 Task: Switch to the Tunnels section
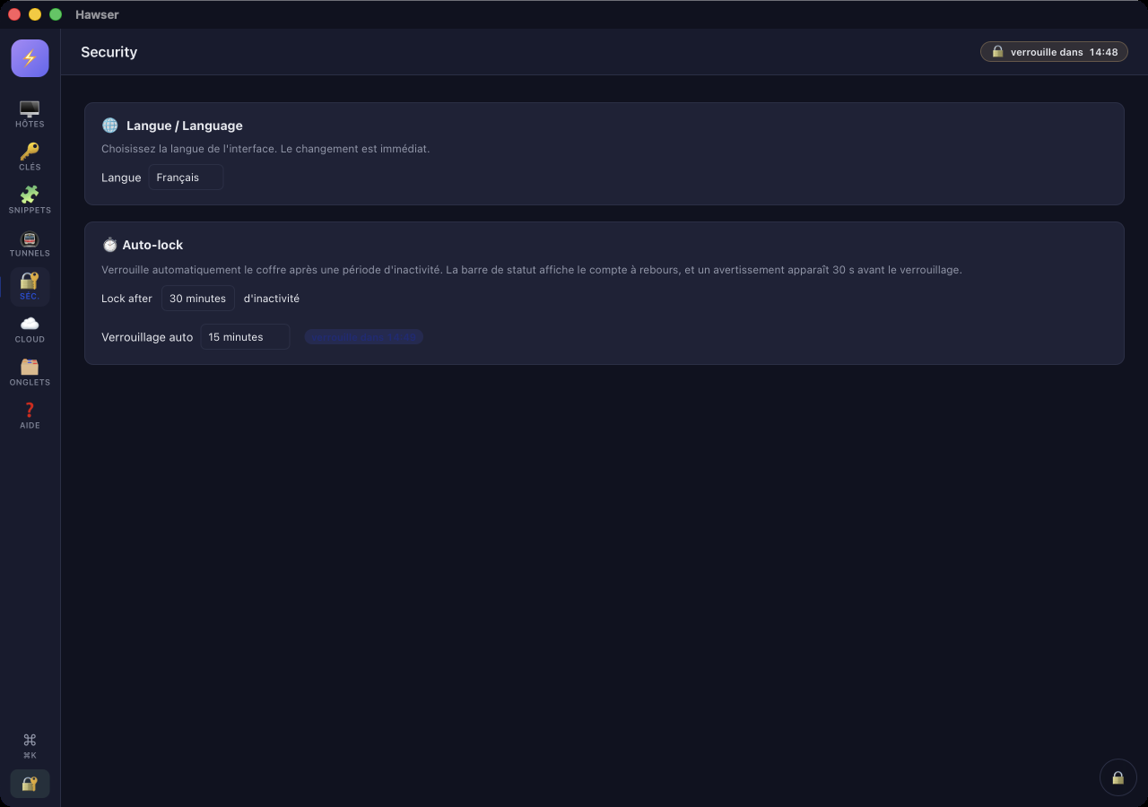point(30,243)
